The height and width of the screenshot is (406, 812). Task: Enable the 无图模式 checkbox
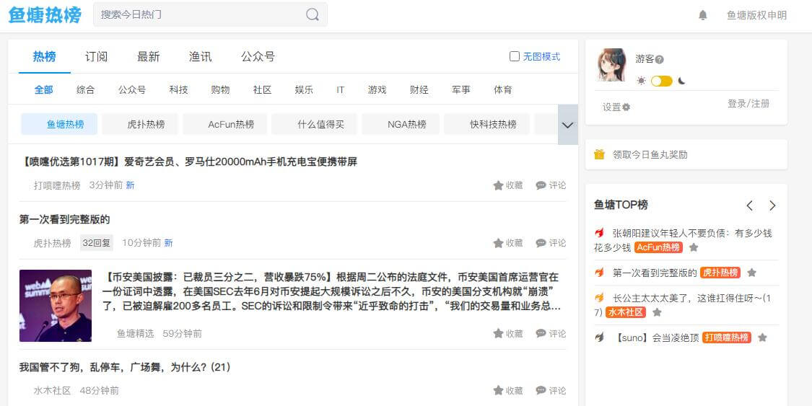515,56
